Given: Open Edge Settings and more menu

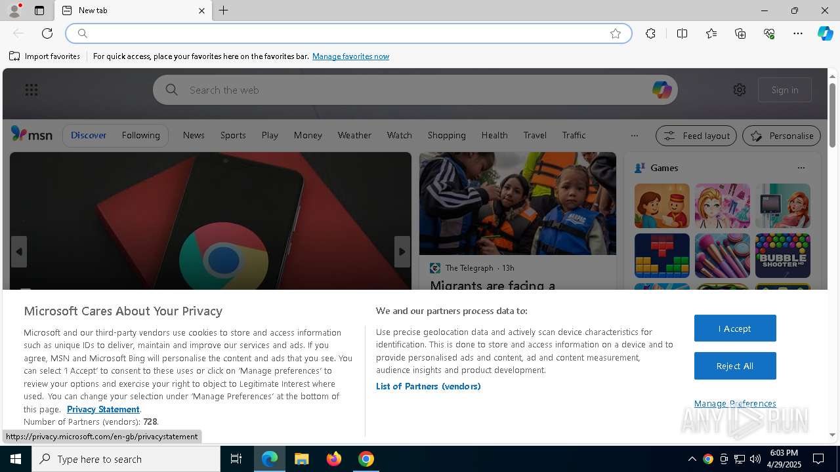Looking at the screenshot, I should (x=798, y=33).
